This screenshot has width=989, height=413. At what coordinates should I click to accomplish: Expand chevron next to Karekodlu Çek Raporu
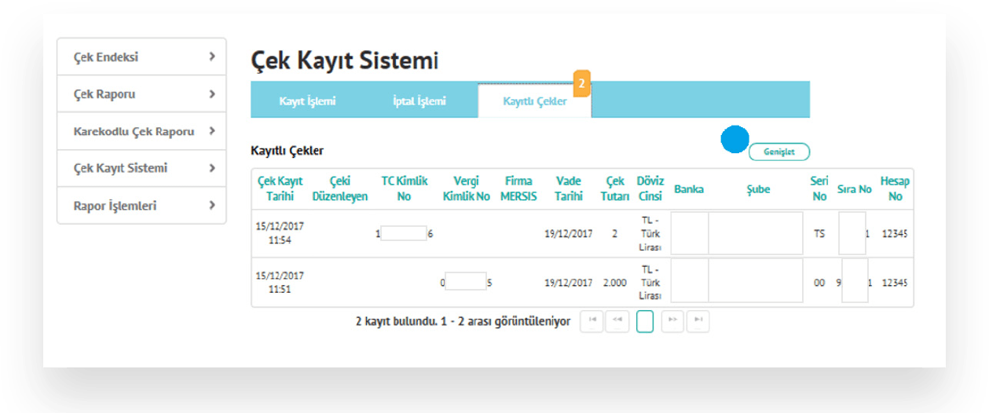point(212,131)
